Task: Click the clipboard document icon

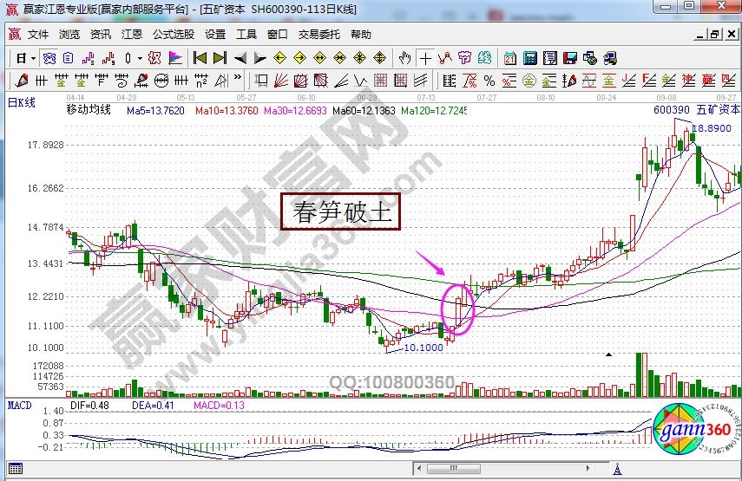Action: [69, 59]
